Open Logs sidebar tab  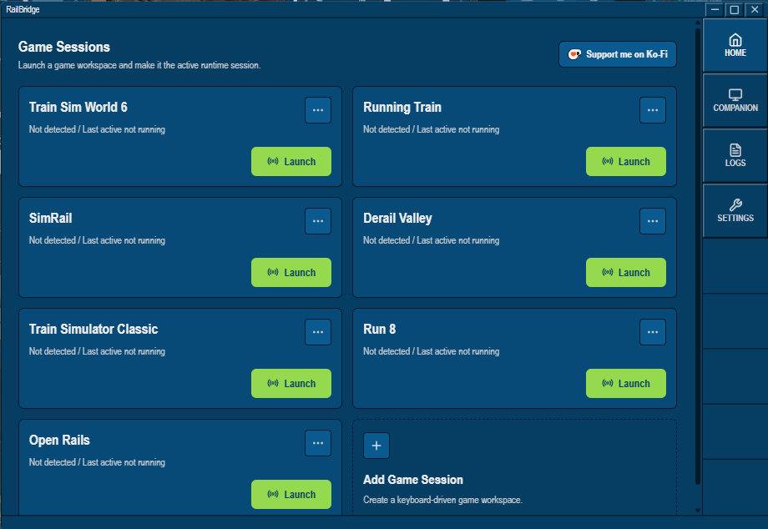tap(735, 156)
